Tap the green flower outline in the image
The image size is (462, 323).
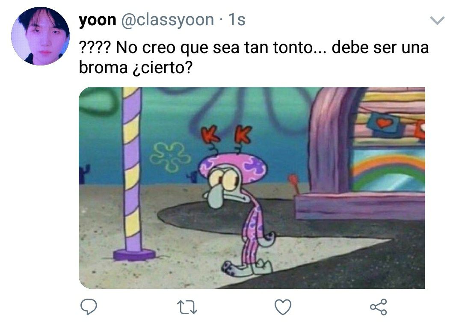click(170, 157)
